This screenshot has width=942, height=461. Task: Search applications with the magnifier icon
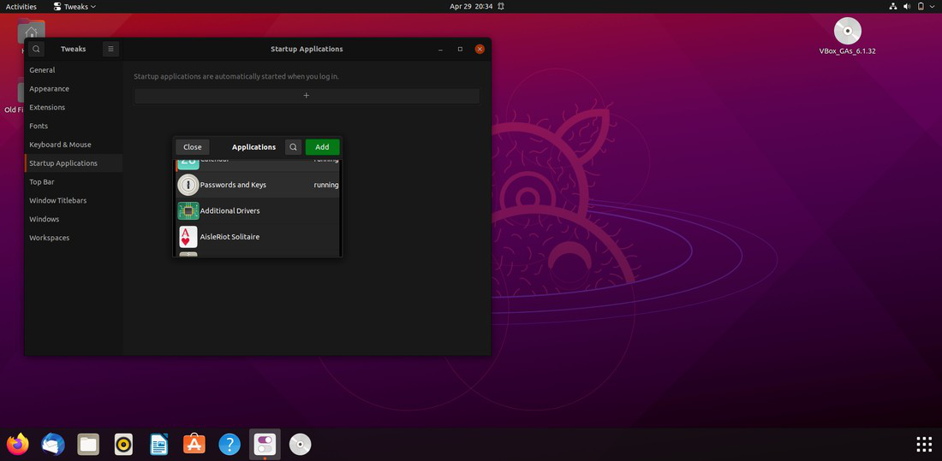293,147
